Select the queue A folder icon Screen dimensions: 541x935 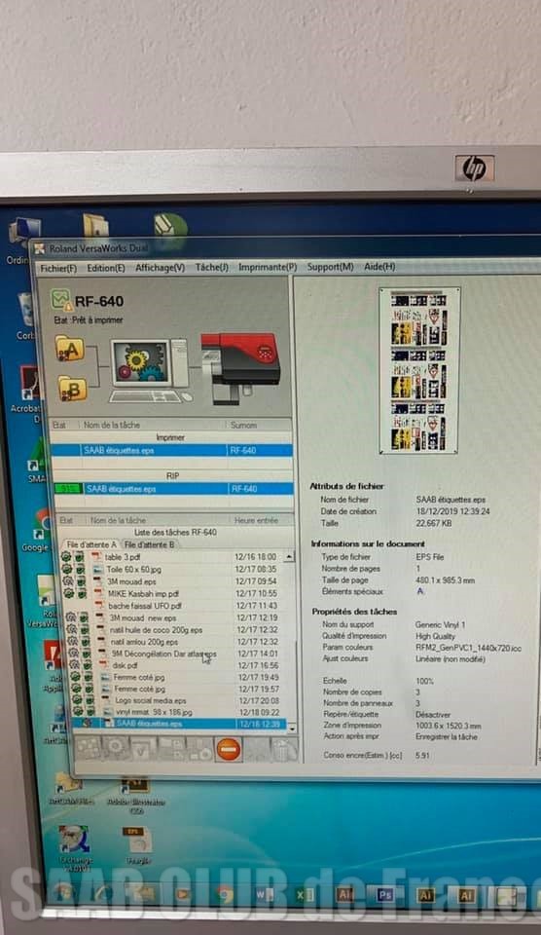point(70,350)
